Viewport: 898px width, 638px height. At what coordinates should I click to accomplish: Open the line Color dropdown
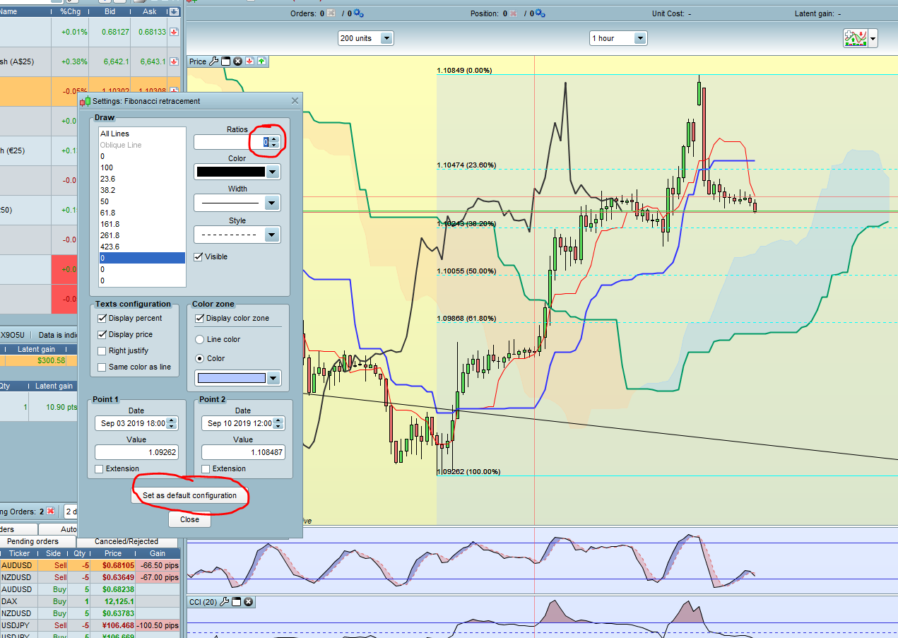pyautogui.click(x=273, y=172)
